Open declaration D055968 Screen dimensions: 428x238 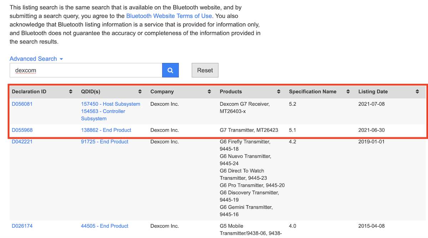pos(22,130)
